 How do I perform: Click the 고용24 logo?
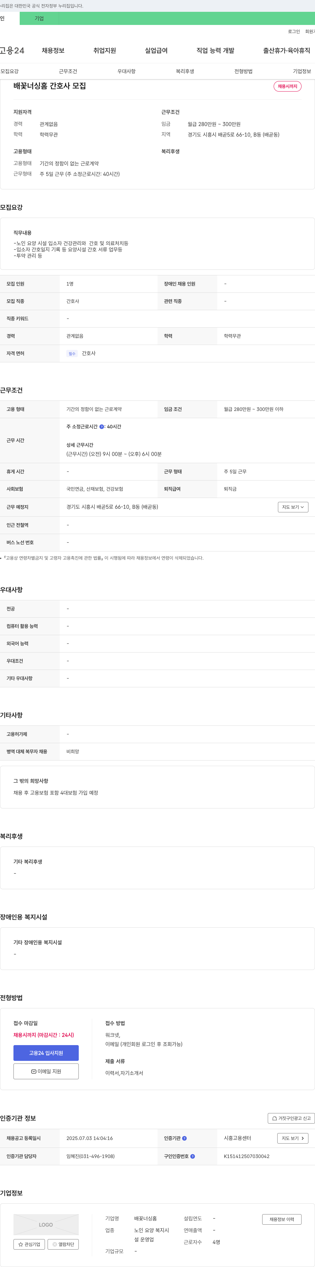point(12,51)
